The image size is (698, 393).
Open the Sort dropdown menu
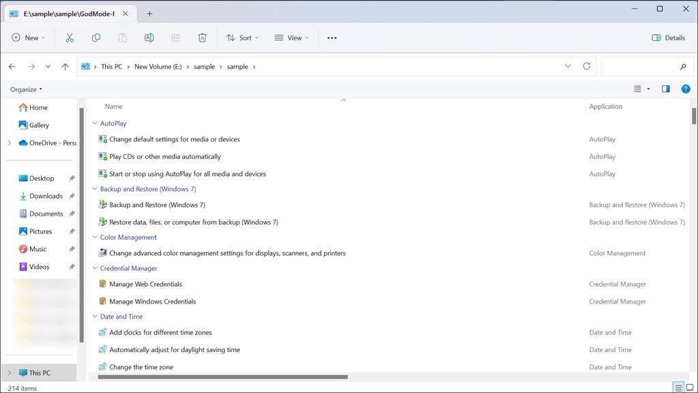pos(242,38)
